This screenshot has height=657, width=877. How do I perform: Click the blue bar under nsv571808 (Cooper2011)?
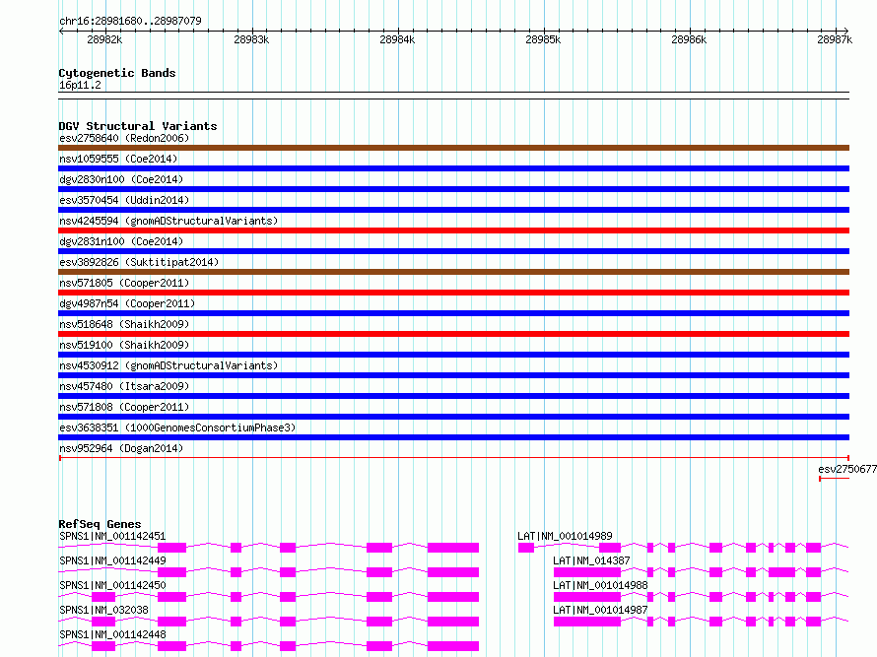[453, 417]
